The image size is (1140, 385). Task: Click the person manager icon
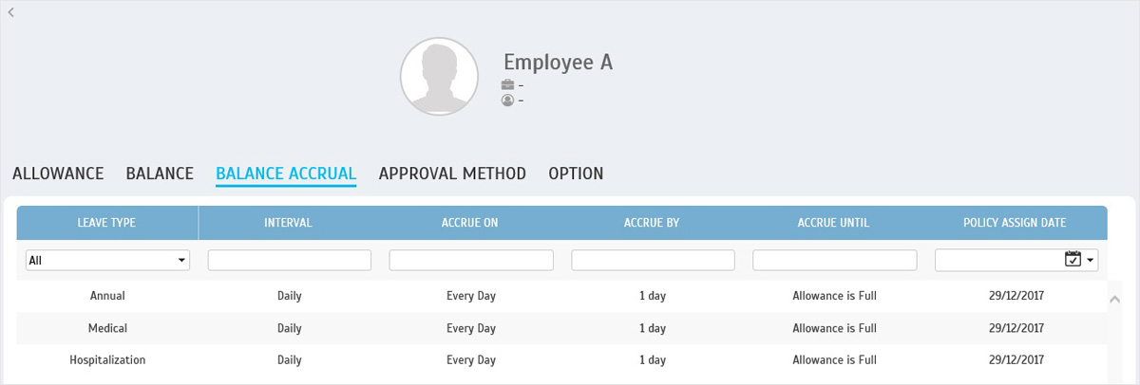[x=507, y=100]
